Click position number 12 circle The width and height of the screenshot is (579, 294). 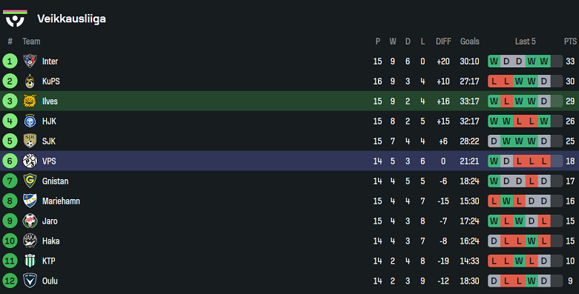coord(10,281)
